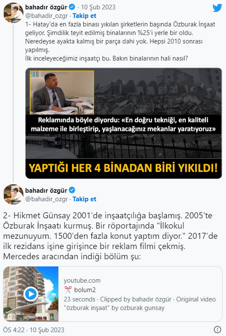Image resolution: width=226 pixels, height=336 pixels.
Task: Play the bolum2 YouTube clip
Action: click(x=31, y=294)
